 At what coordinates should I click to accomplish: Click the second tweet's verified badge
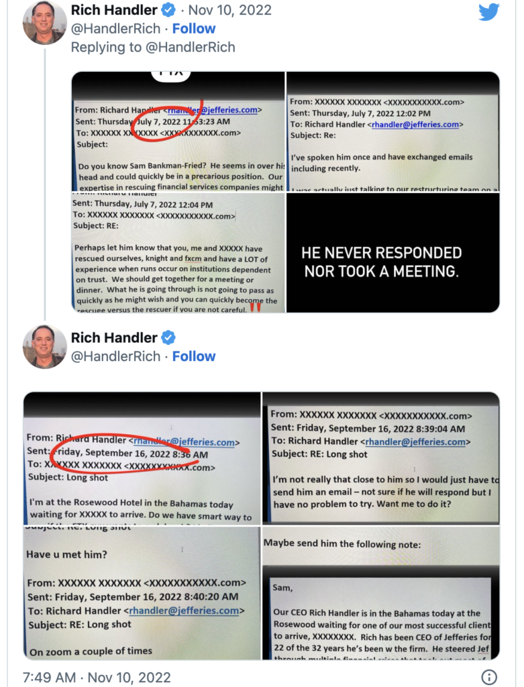tap(168, 338)
